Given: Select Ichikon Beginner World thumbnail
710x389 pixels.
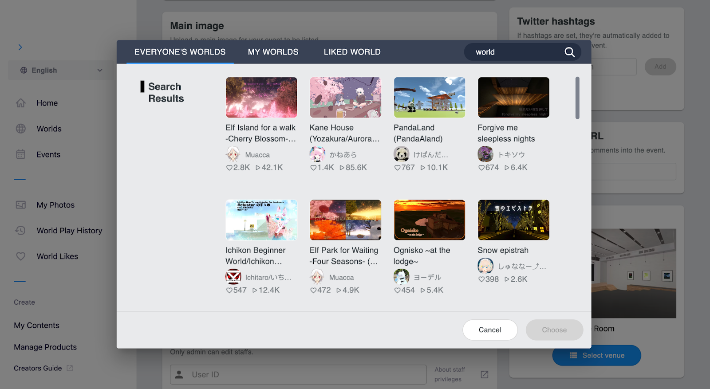Looking at the screenshot, I should [x=261, y=220].
